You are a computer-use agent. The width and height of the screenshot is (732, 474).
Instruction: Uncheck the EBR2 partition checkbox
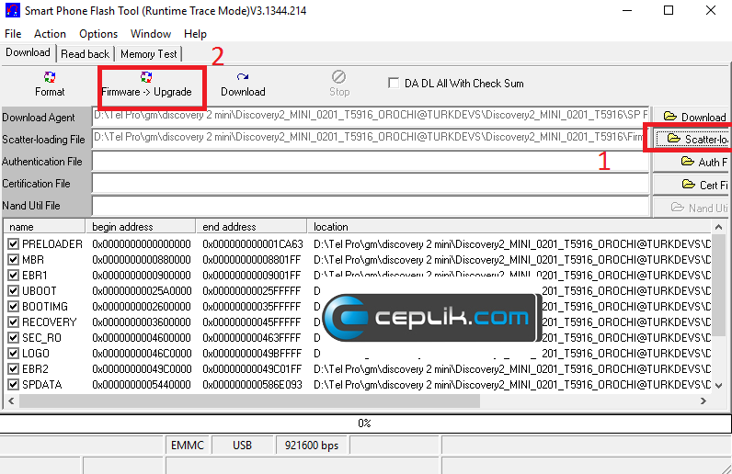[x=13, y=369]
